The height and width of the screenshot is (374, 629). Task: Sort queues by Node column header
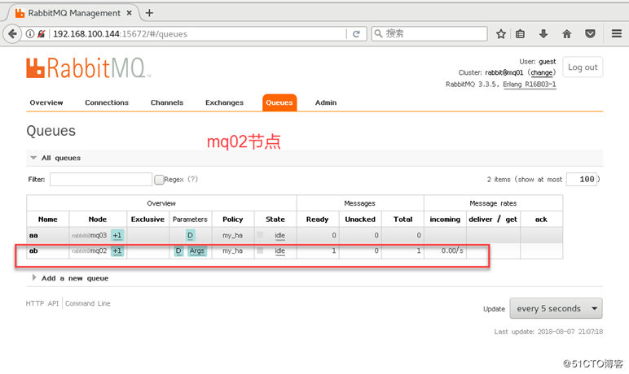pos(98,219)
